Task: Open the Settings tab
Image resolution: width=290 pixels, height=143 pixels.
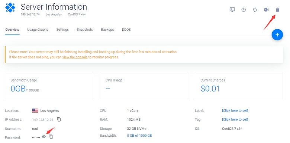Action: tap(62, 30)
